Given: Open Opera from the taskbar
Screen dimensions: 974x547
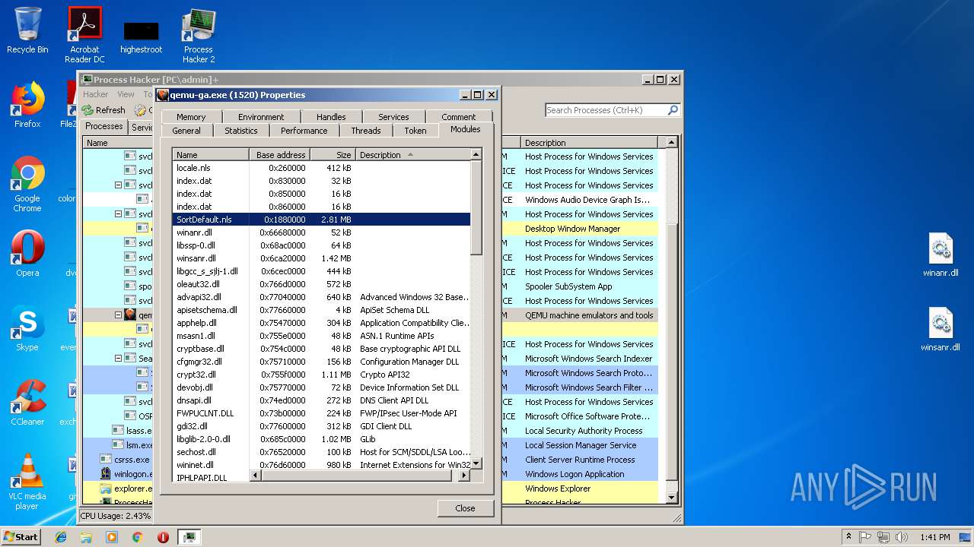Looking at the screenshot, I should [163, 537].
